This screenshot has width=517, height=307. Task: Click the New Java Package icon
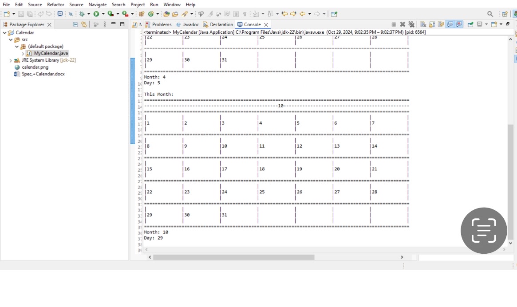coord(142,14)
